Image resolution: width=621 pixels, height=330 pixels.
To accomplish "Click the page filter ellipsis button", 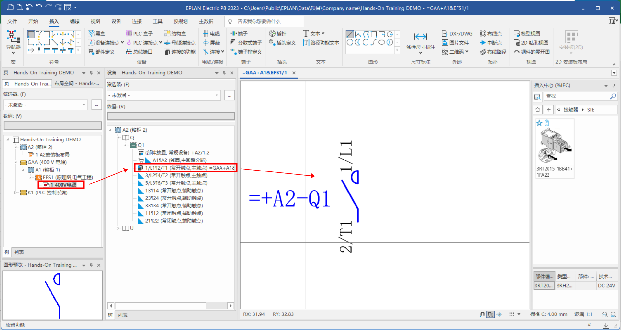I will (x=96, y=105).
